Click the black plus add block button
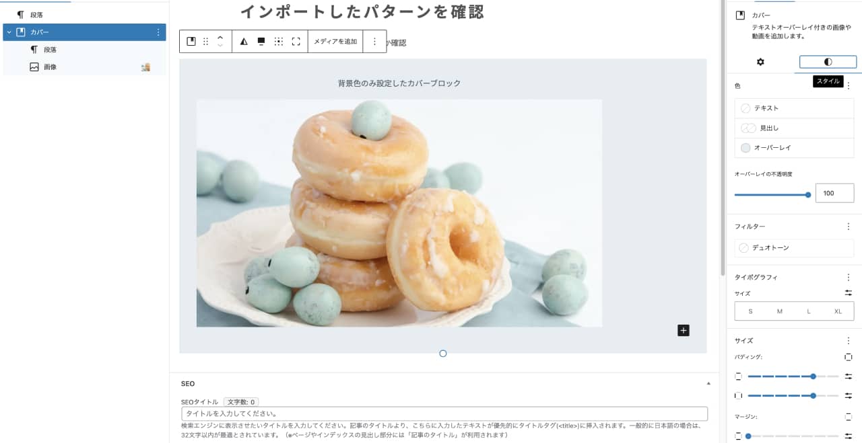862x443 pixels. click(684, 330)
